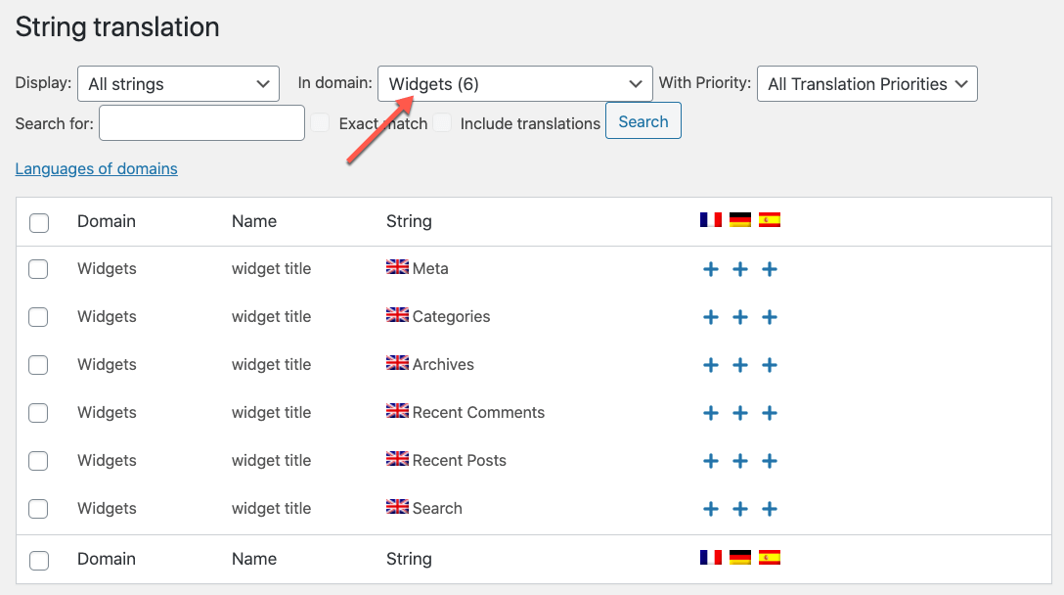Click the French flag in table header
1064x595 pixels.
(711, 220)
